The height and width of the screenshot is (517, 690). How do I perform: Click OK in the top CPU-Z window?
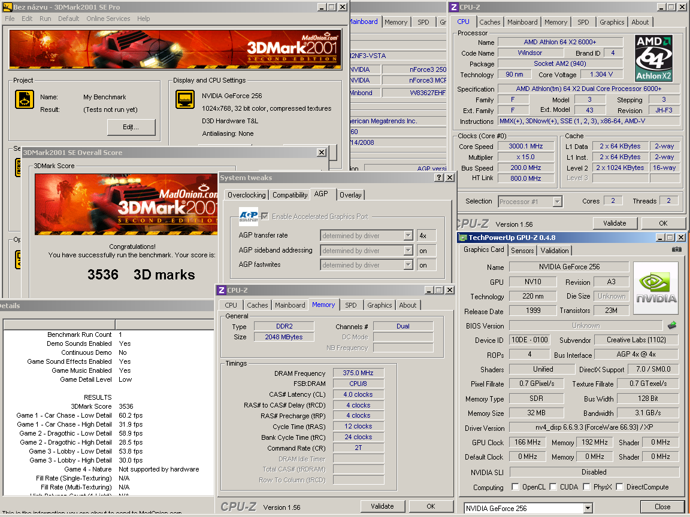tap(662, 223)
